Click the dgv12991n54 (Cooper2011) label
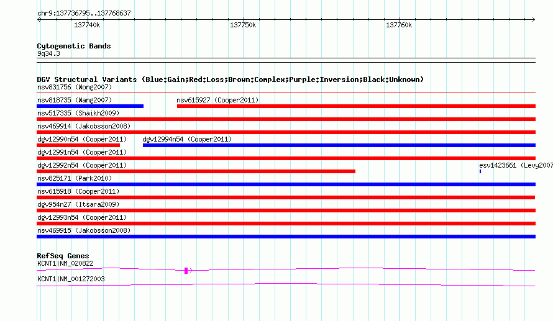This screenshot has width=553, height=321. [x=82, y=152]
